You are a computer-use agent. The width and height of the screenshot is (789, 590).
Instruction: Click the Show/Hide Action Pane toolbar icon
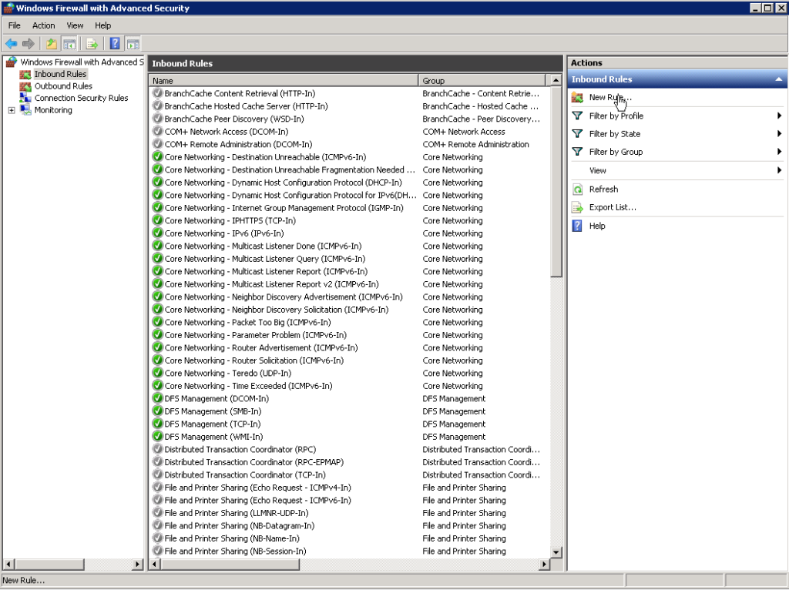point(132,43)
